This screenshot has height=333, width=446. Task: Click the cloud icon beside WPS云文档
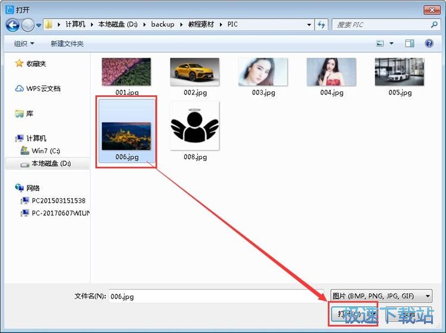tap(19, 89)
